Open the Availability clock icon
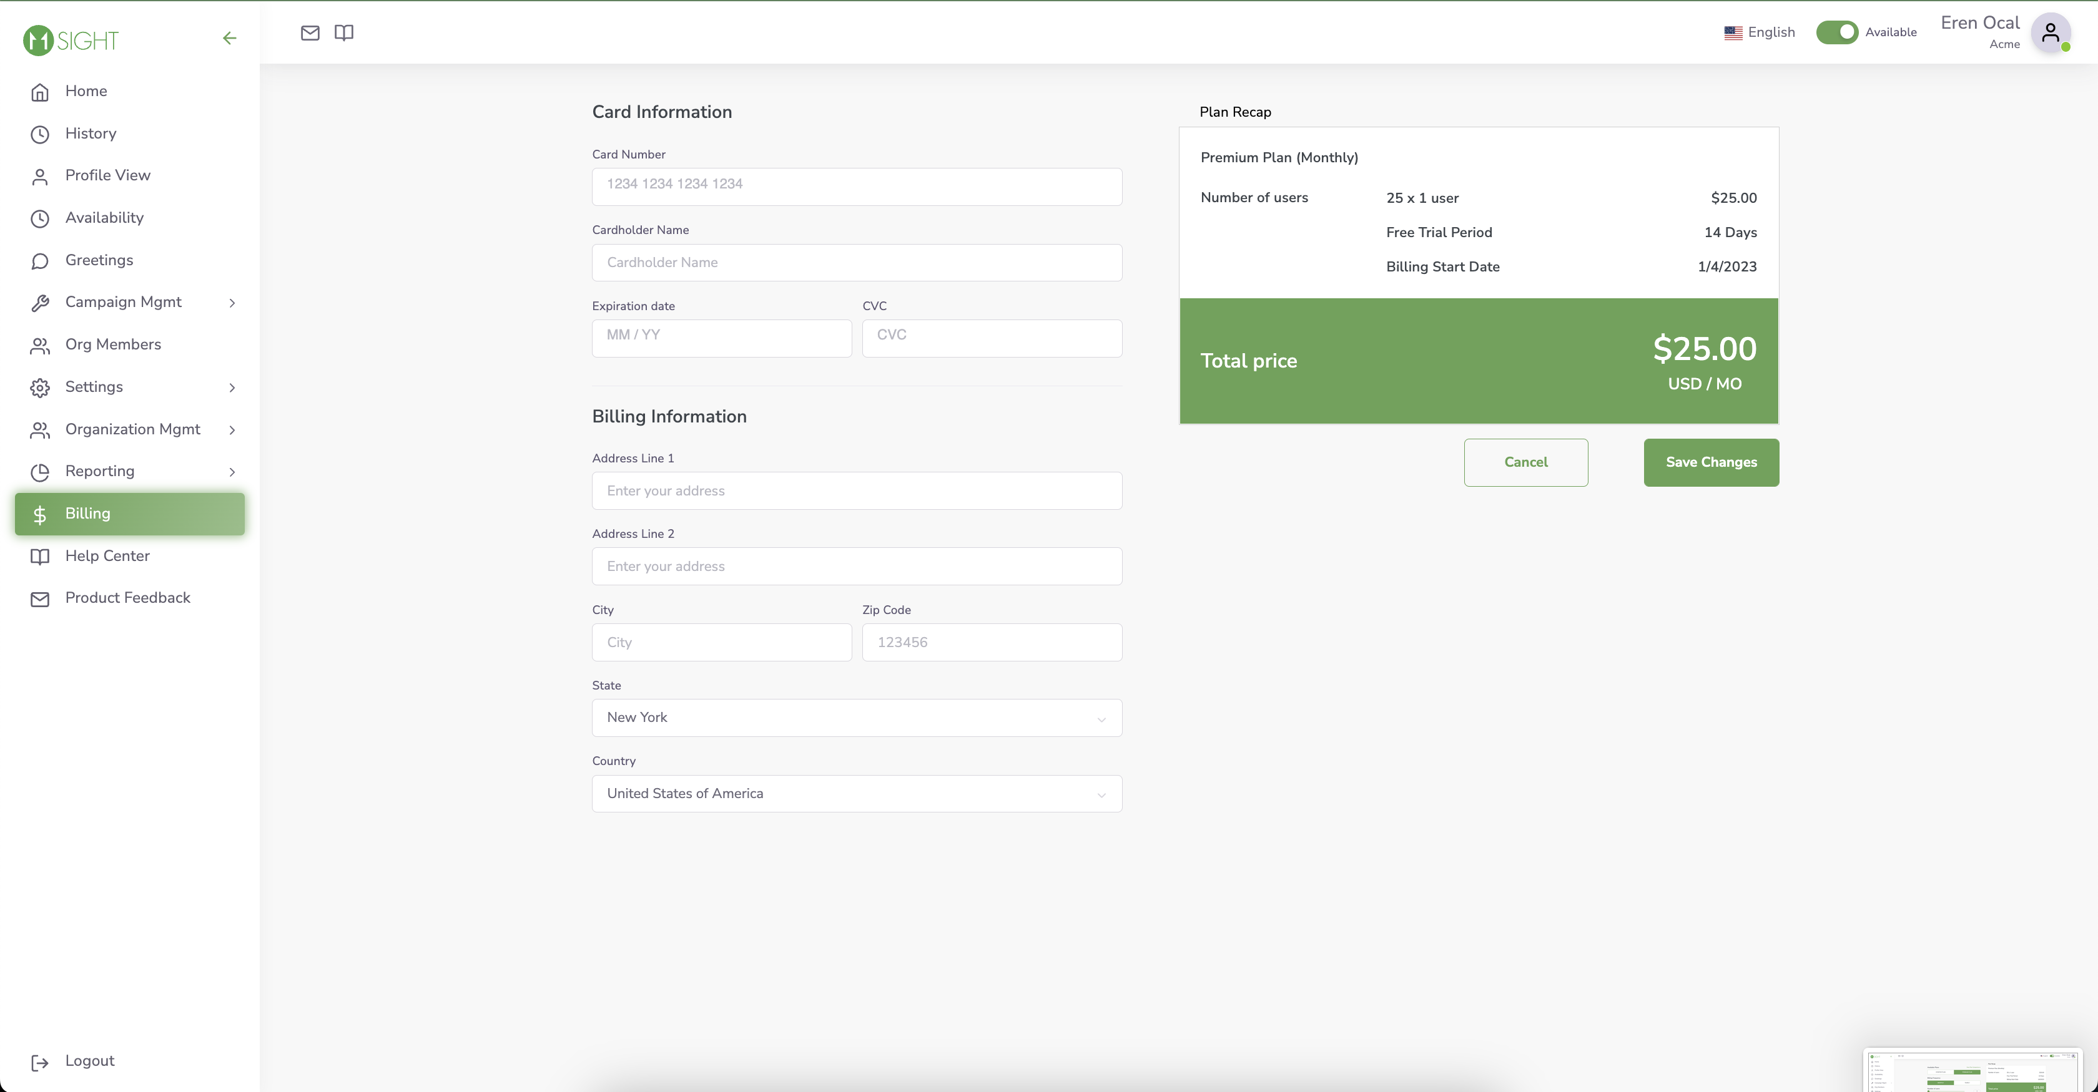Screen dimensions: 2098x1092 click(x=41, y=218)
